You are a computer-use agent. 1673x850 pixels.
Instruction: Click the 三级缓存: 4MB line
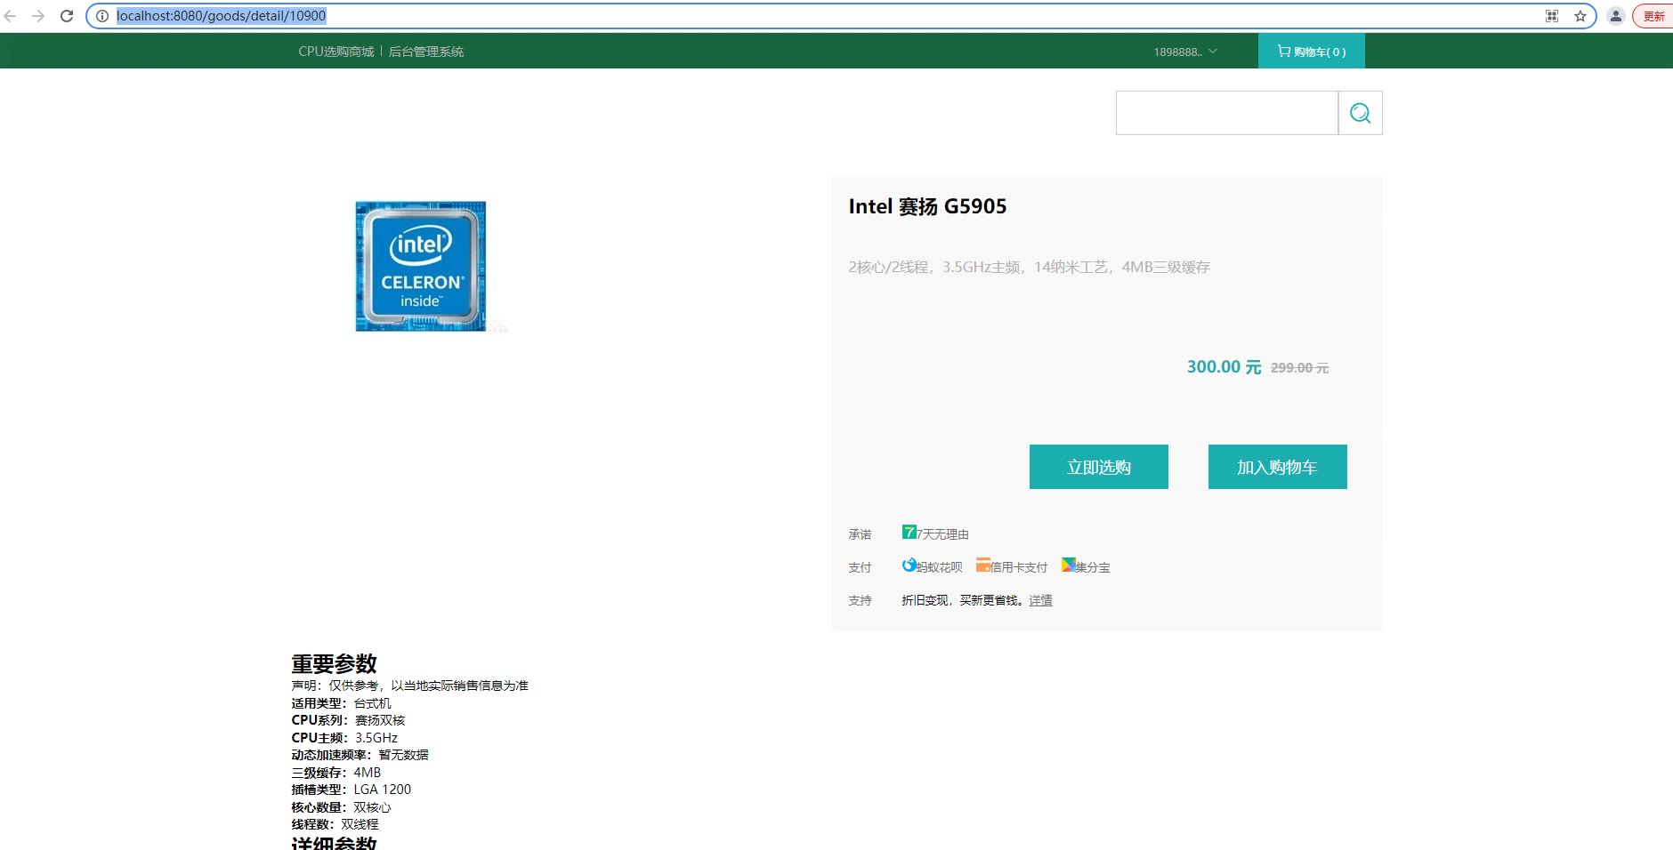pyautogui.click(x=336, y=773)
